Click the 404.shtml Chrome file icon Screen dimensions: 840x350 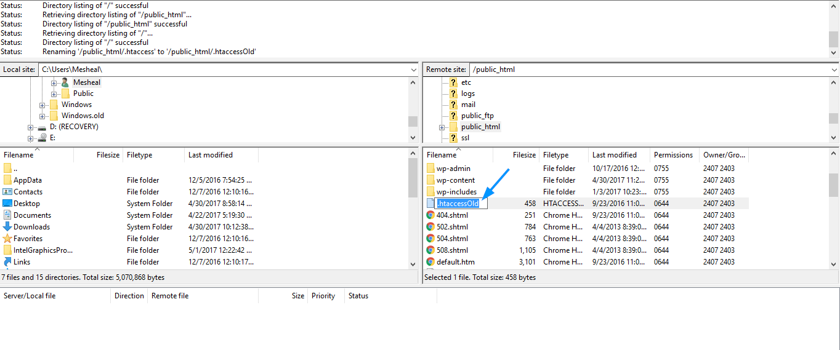click(430, 215)
